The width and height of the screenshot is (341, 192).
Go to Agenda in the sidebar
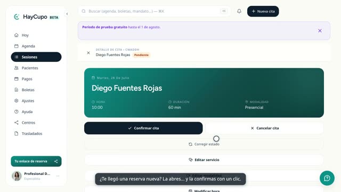[36, 46]
